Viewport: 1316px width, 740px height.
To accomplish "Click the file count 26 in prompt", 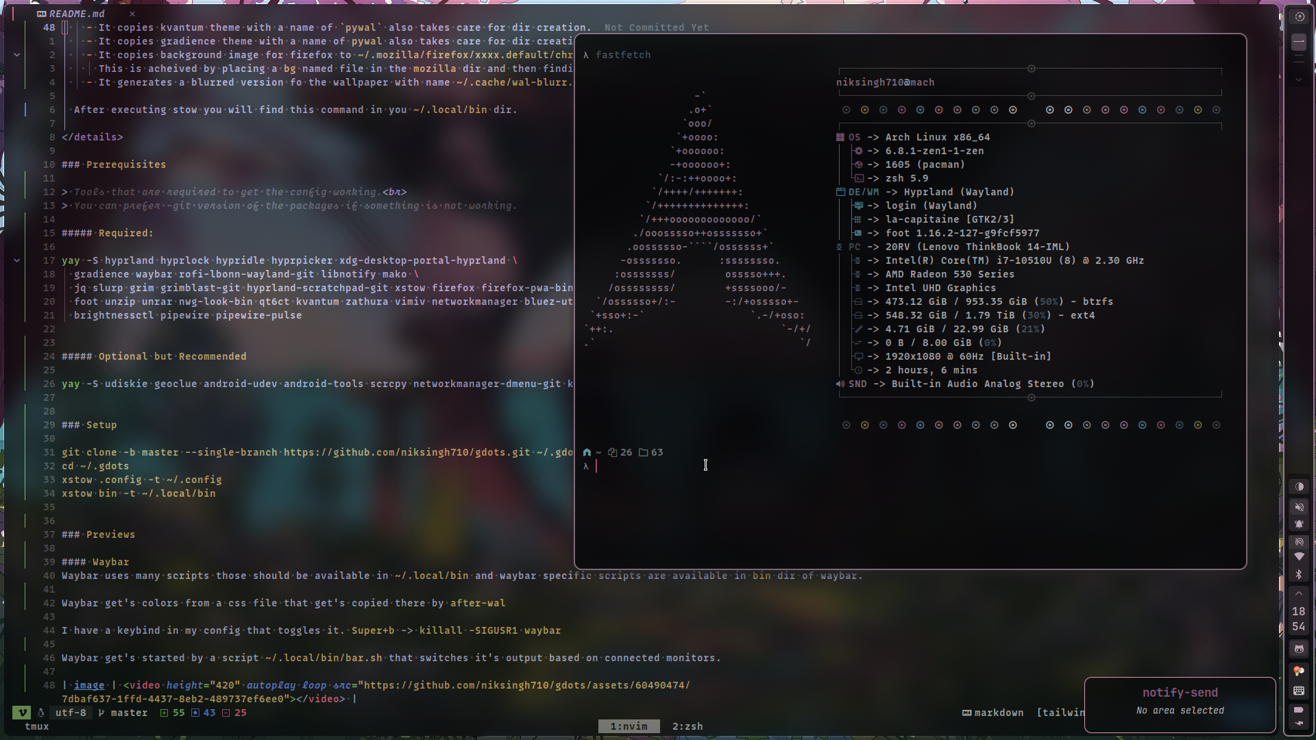I will click(x=620, y=452).
